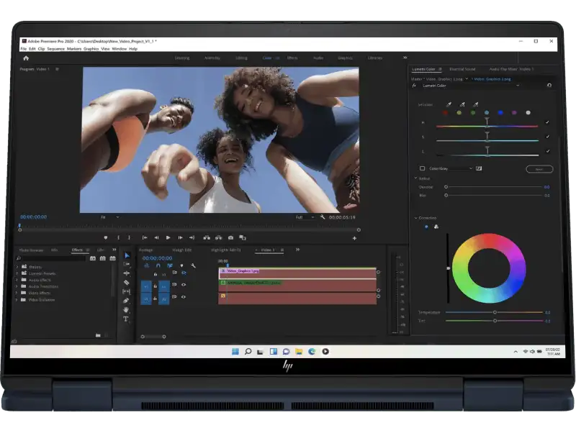Click the reset effect icon for Lumetri Color
This screenshot has height=433, width=576.
tap(549, 85)
